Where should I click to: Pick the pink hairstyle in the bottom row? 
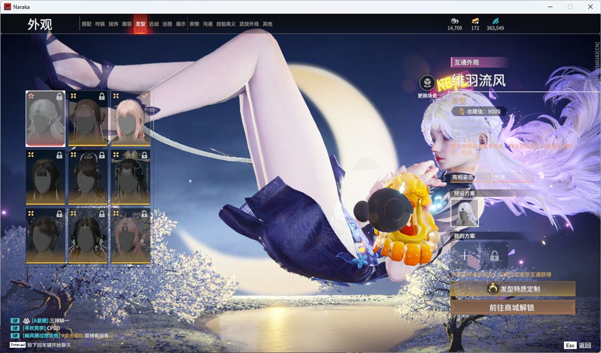[130, 236]
